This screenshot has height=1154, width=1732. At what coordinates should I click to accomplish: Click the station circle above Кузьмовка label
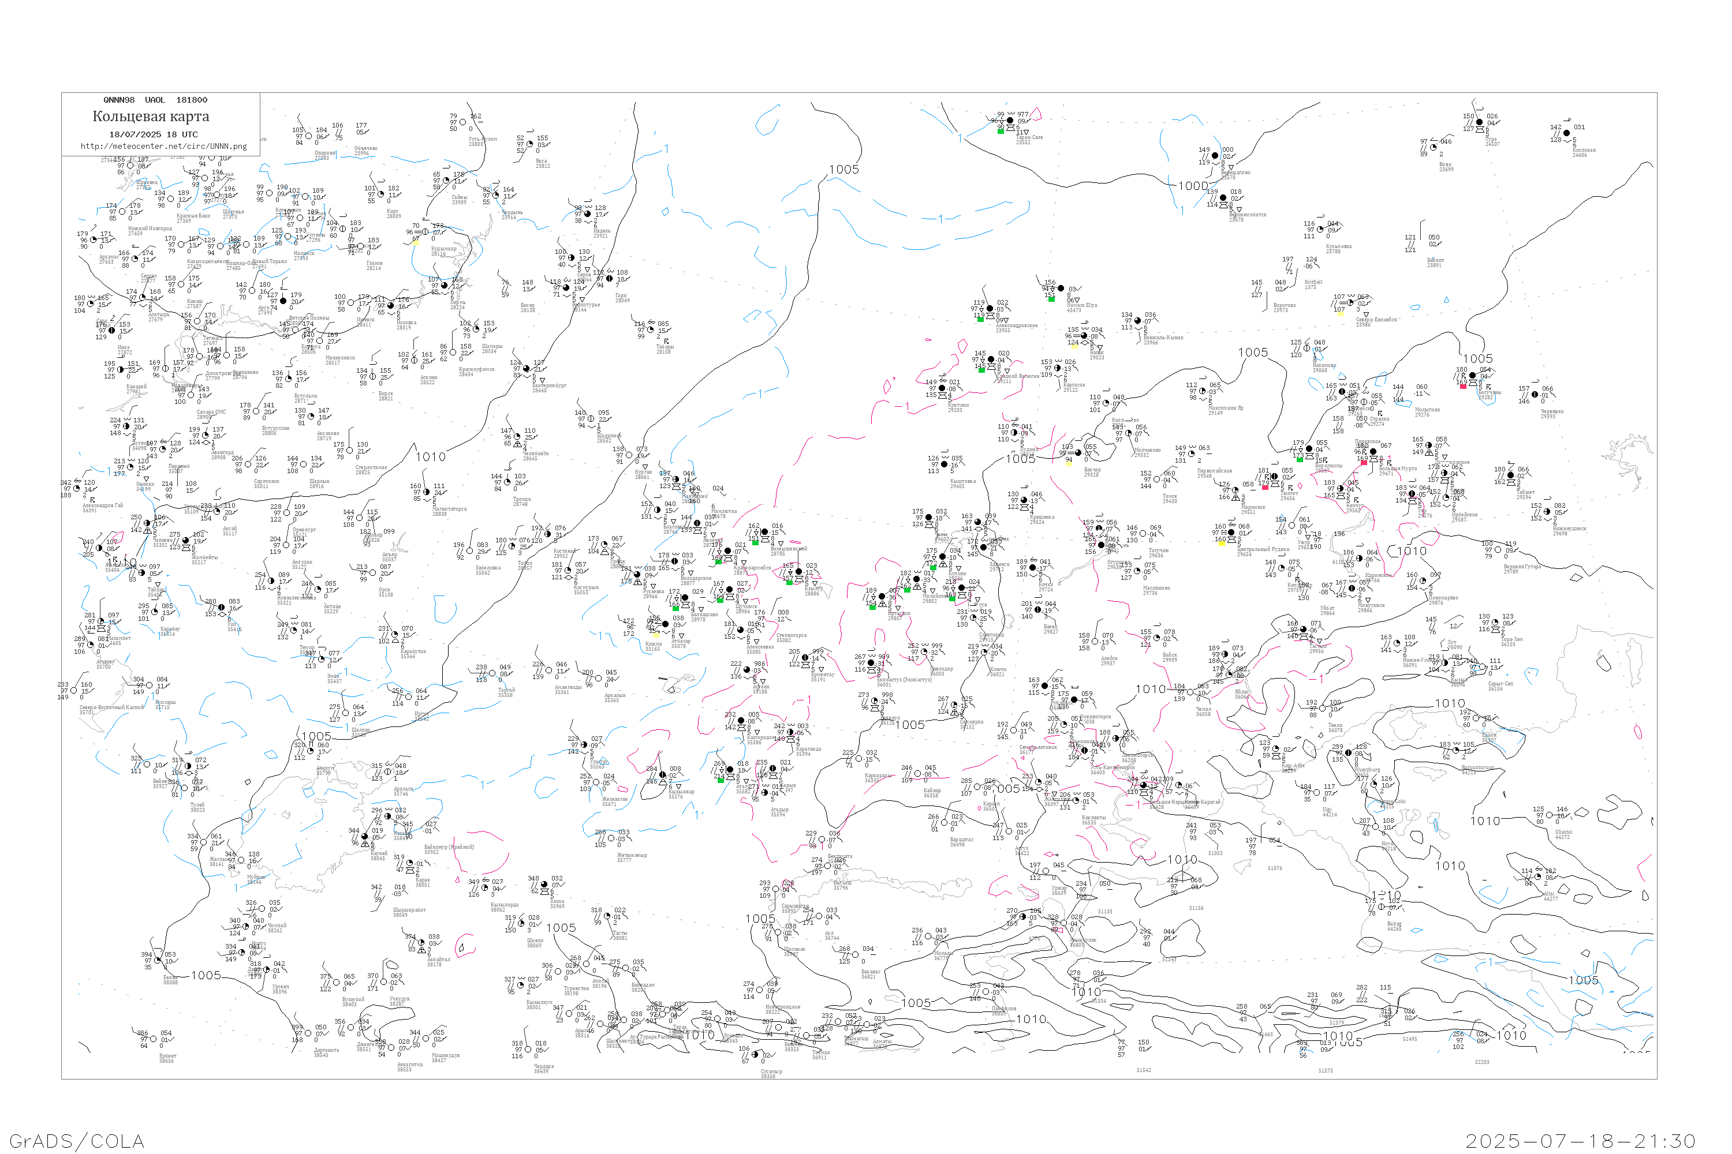click(1320, 230)
